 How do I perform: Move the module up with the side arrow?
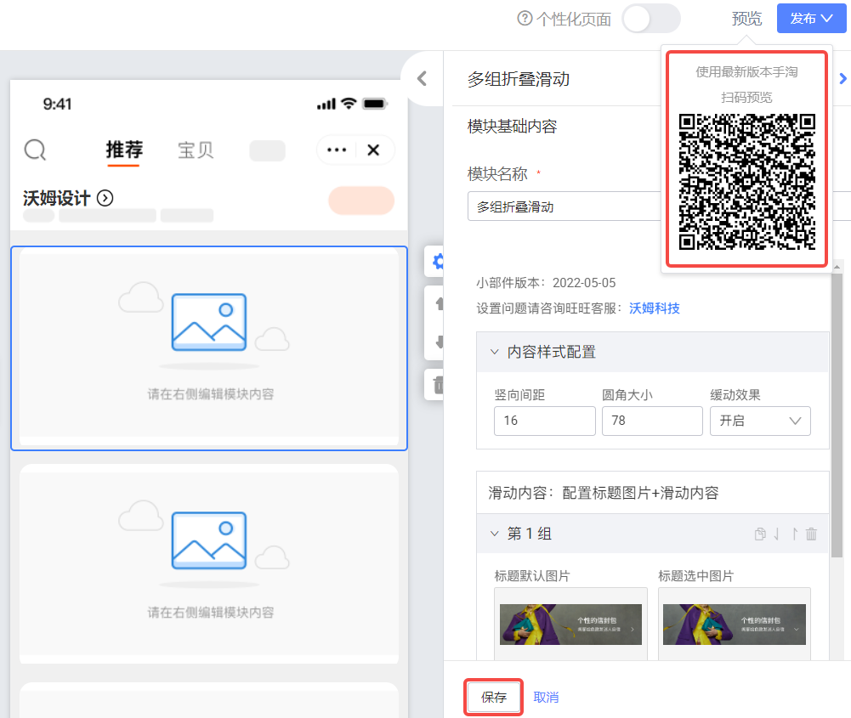point(439,304)
